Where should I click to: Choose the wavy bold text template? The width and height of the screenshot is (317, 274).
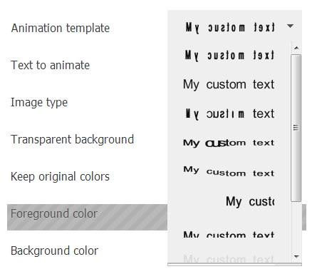tap(229, 172)
